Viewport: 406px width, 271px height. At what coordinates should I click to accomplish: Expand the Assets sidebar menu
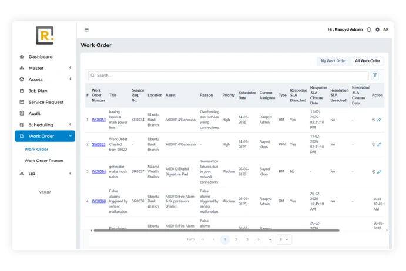click(45, 79)
